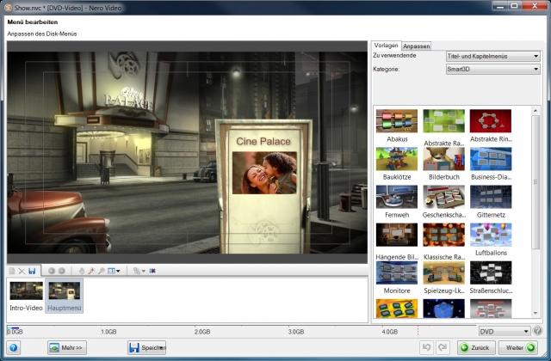551x361 pixels.
Task: Open the 'Zu verwendende' menus dropdown
Action: [493, 56]
